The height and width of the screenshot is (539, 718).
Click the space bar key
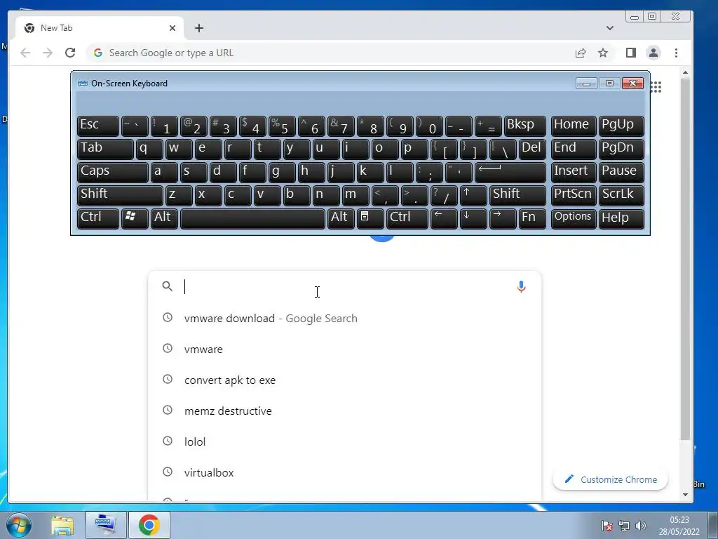[252, 218]
